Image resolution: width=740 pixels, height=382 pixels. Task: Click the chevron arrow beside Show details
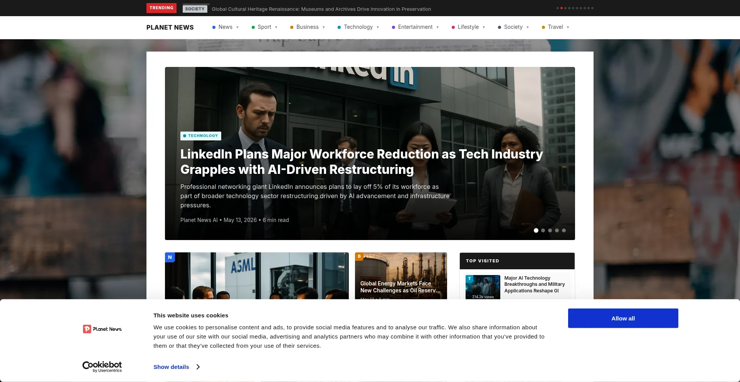point(198,367)
